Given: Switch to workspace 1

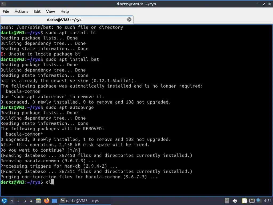Looking at the screenshot, I should pos(12,201).
